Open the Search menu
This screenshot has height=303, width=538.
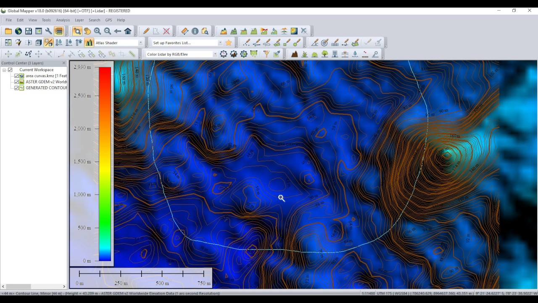point(95,20)
